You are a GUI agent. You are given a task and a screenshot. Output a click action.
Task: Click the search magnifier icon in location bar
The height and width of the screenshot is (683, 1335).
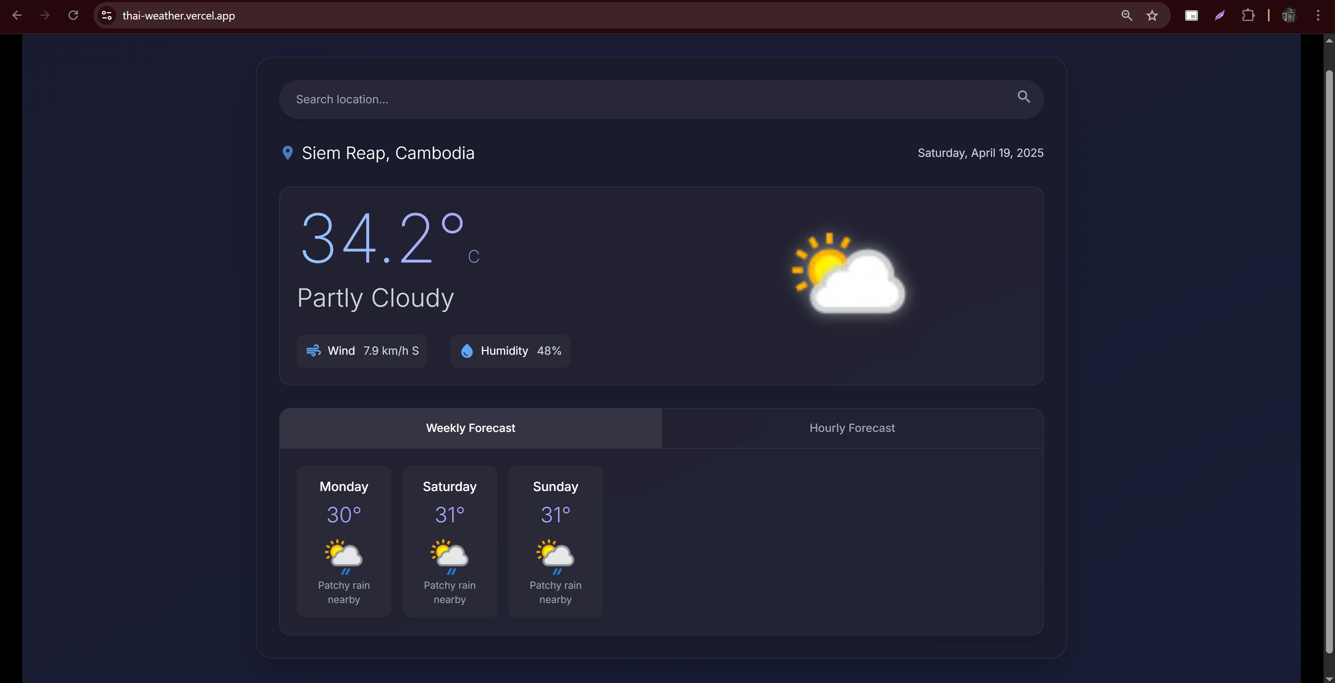1023,97
